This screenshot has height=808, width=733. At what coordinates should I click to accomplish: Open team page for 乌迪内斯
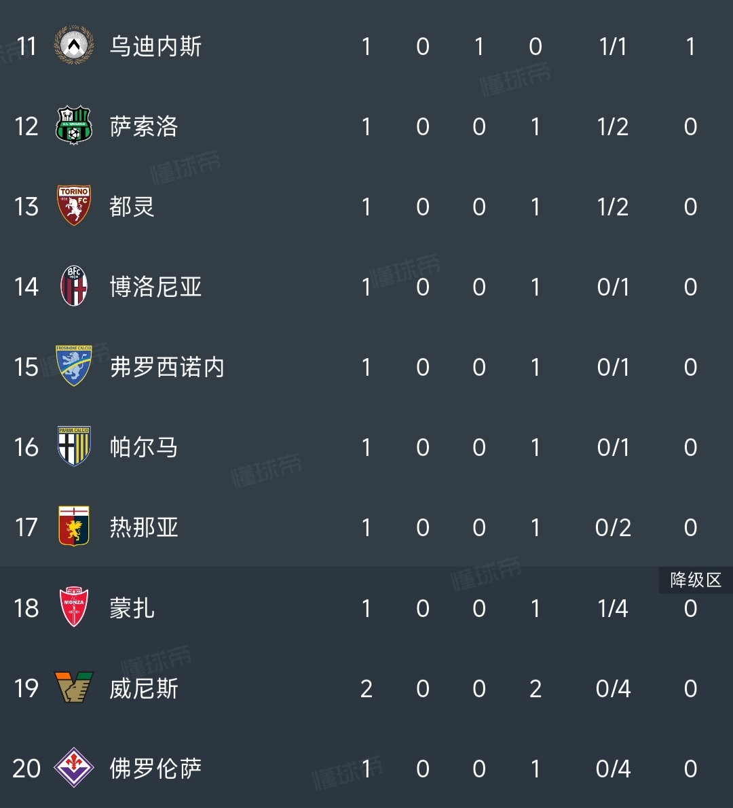point(155,46)
